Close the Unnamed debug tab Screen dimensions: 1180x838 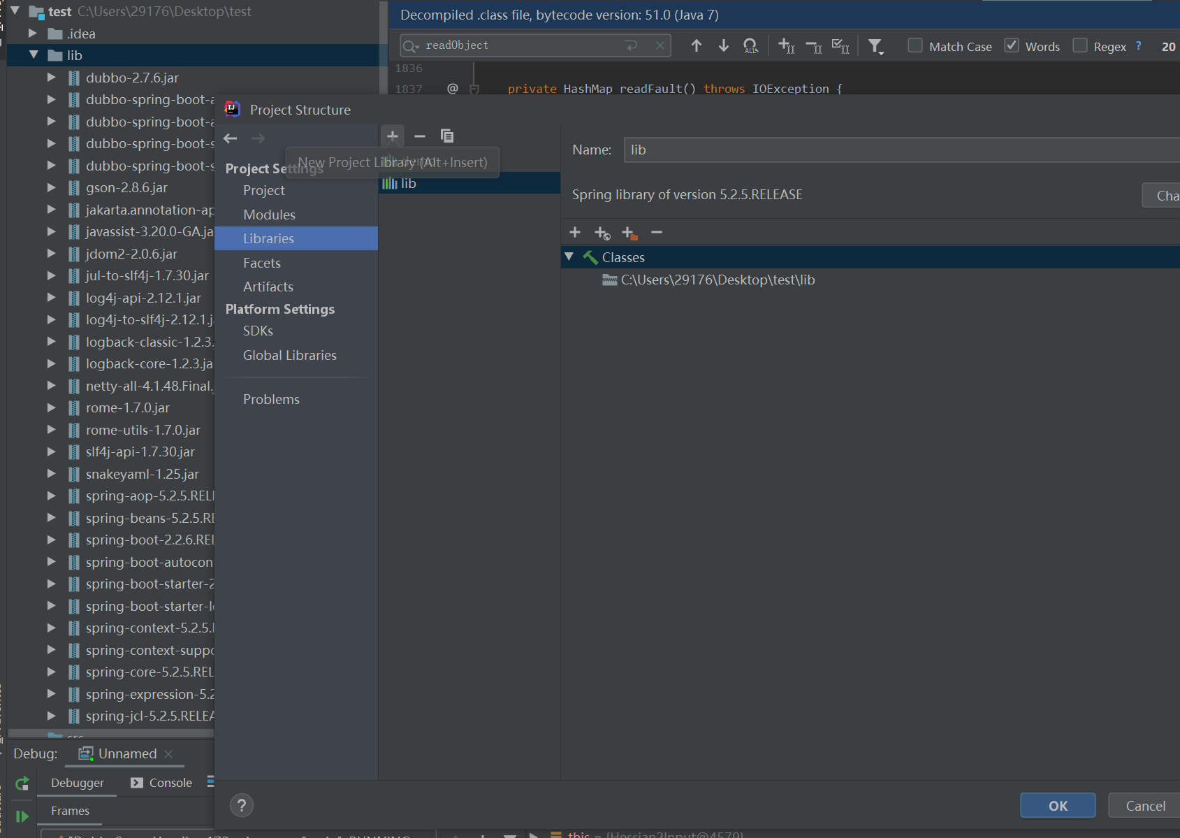coord(168,753)
